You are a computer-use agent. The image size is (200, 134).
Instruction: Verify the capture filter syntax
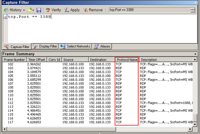pos(53,10)
